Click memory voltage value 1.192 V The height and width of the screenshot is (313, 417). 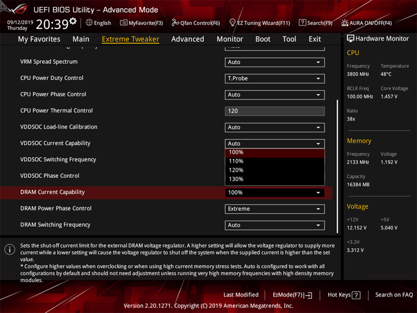coord(389,162)
